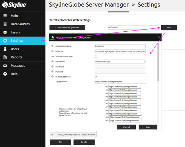Click the Type your URL field

pyautogui.click(x=120, y=82)
